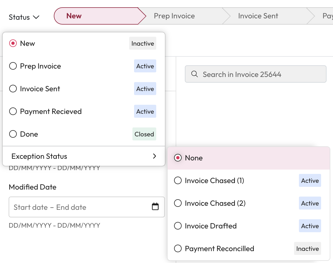
Task: Select the Done status radio button
Action: [13, 134]
